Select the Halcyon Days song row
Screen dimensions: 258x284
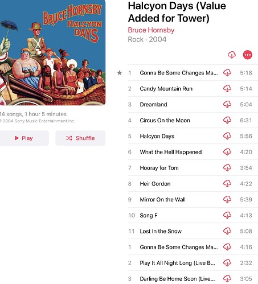[x=193, y=136]
